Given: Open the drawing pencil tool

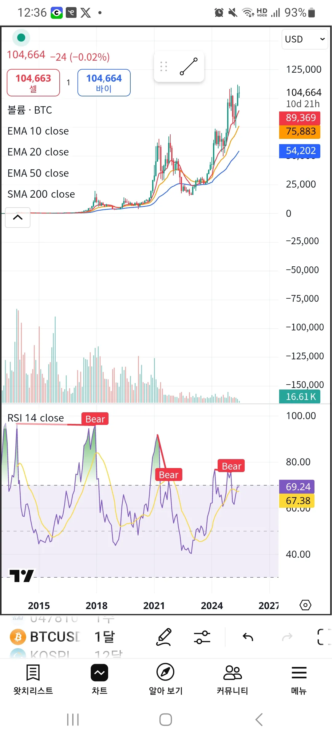Looking at the screenshot, I should click(164, 637).
